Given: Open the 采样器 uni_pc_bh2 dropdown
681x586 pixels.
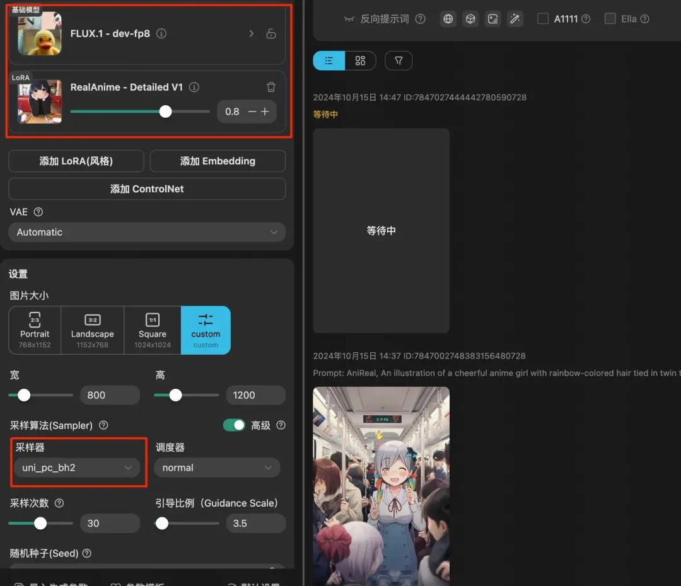Looking at the screenshot, I should click(78, 468).
